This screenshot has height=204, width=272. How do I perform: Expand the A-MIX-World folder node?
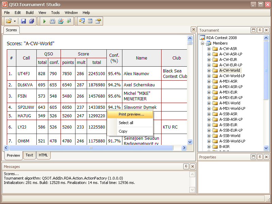point(209,103)
